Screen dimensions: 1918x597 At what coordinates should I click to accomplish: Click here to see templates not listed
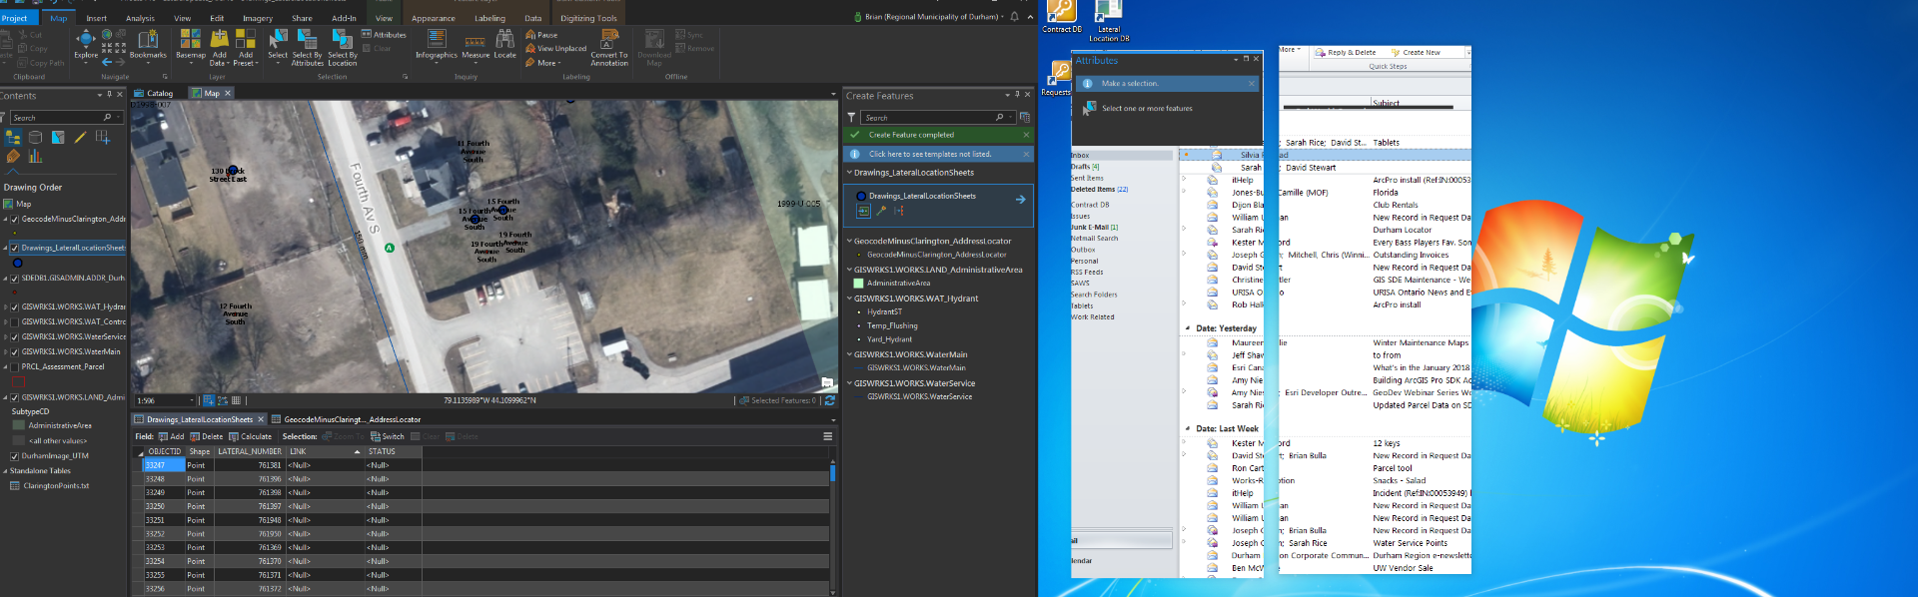[930, 154]
